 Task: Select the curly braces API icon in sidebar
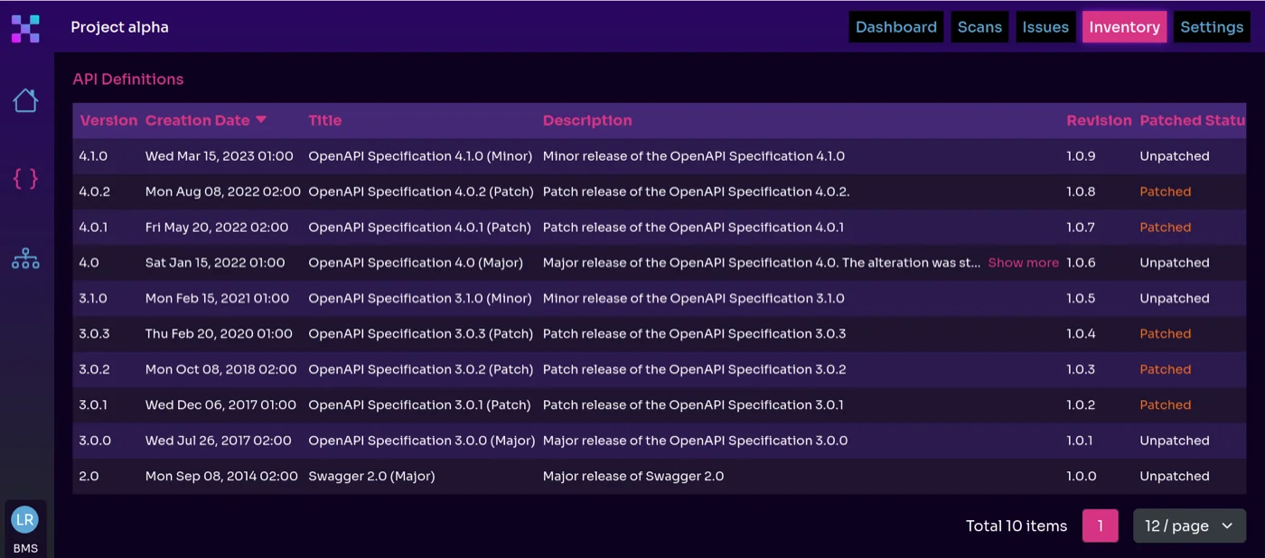pos(25,179)
